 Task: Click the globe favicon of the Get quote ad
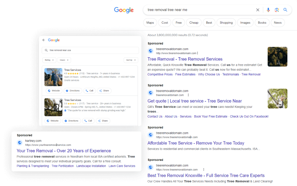click(151, 93)
